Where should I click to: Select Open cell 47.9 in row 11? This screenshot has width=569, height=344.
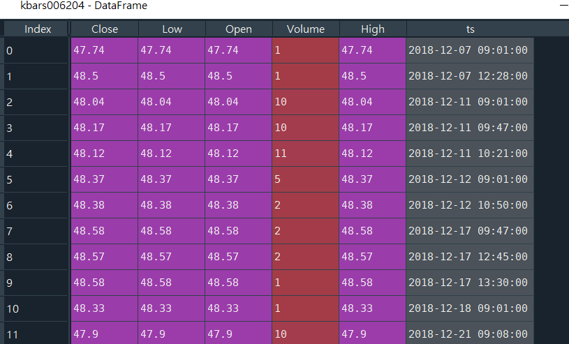(238, 333)
